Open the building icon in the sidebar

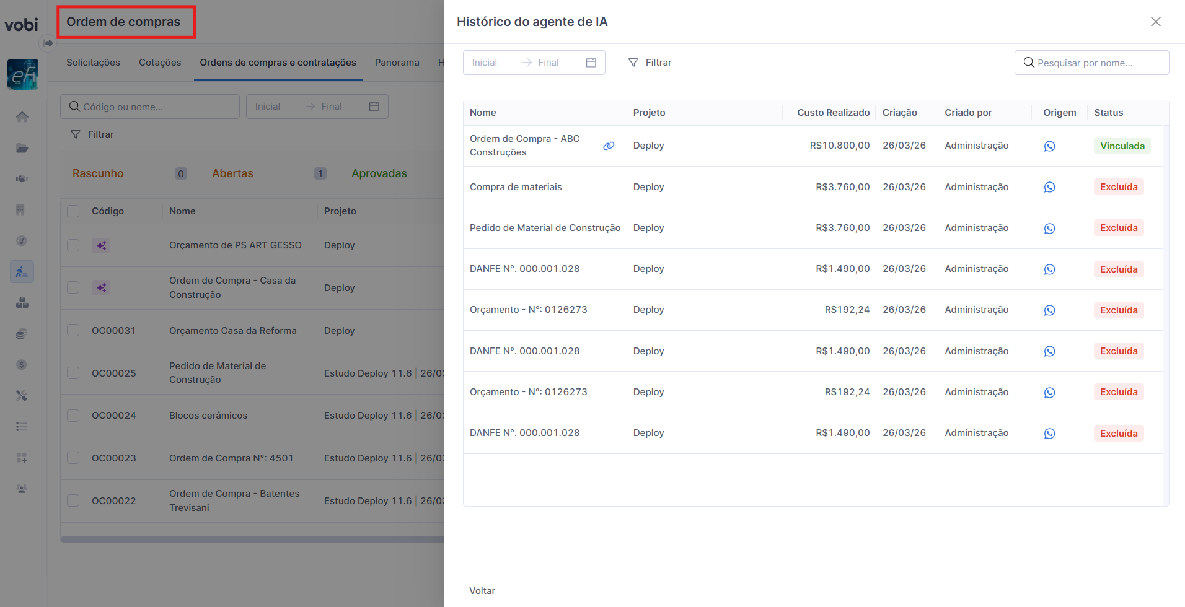tap(21, 210)
